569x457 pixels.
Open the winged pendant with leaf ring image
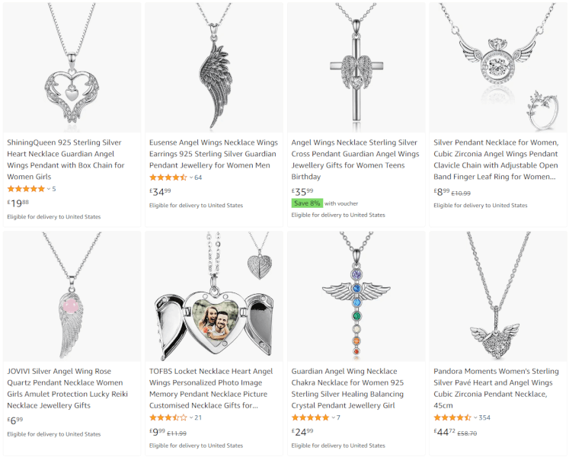[498, 67]
